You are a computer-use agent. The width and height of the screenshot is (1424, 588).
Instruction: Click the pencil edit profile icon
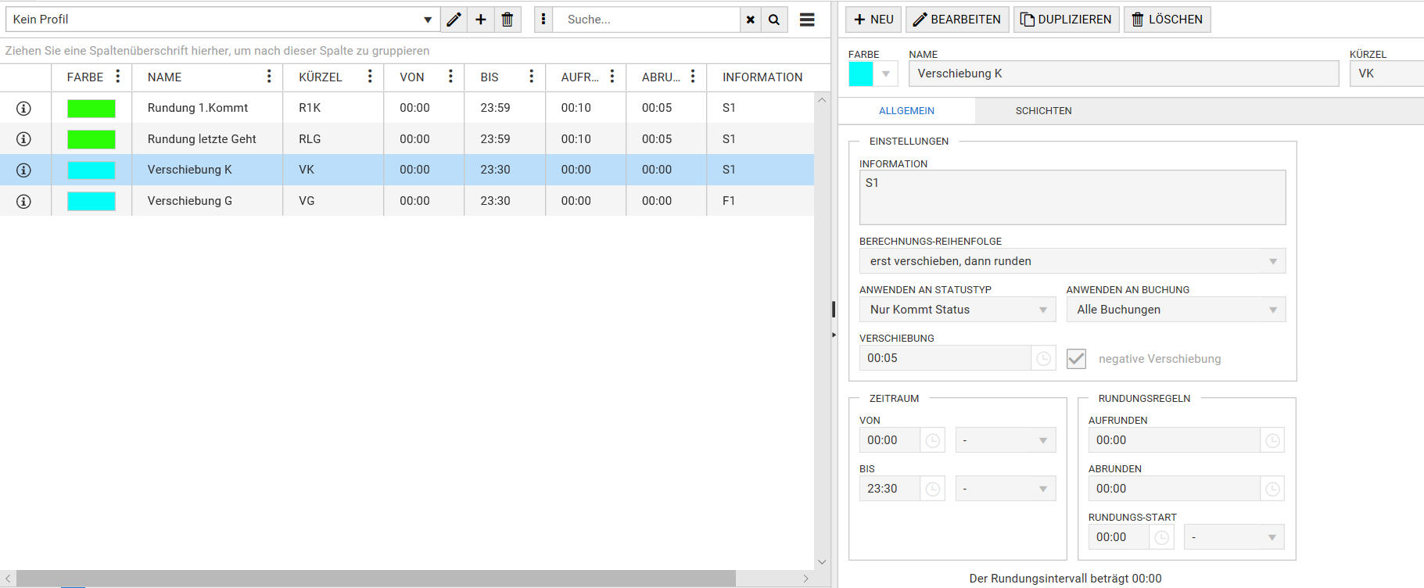coord(454,20)
